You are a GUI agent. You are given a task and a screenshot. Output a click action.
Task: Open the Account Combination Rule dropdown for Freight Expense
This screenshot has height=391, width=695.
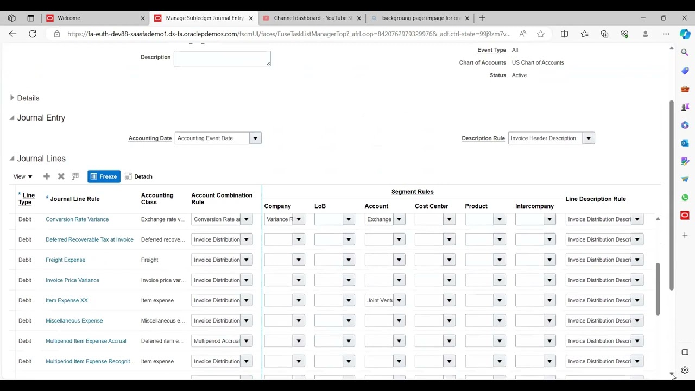coord(247,260)
